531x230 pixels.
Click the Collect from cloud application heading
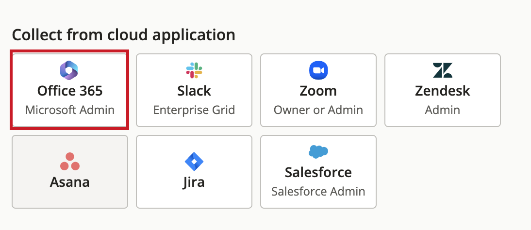(124, 35)
